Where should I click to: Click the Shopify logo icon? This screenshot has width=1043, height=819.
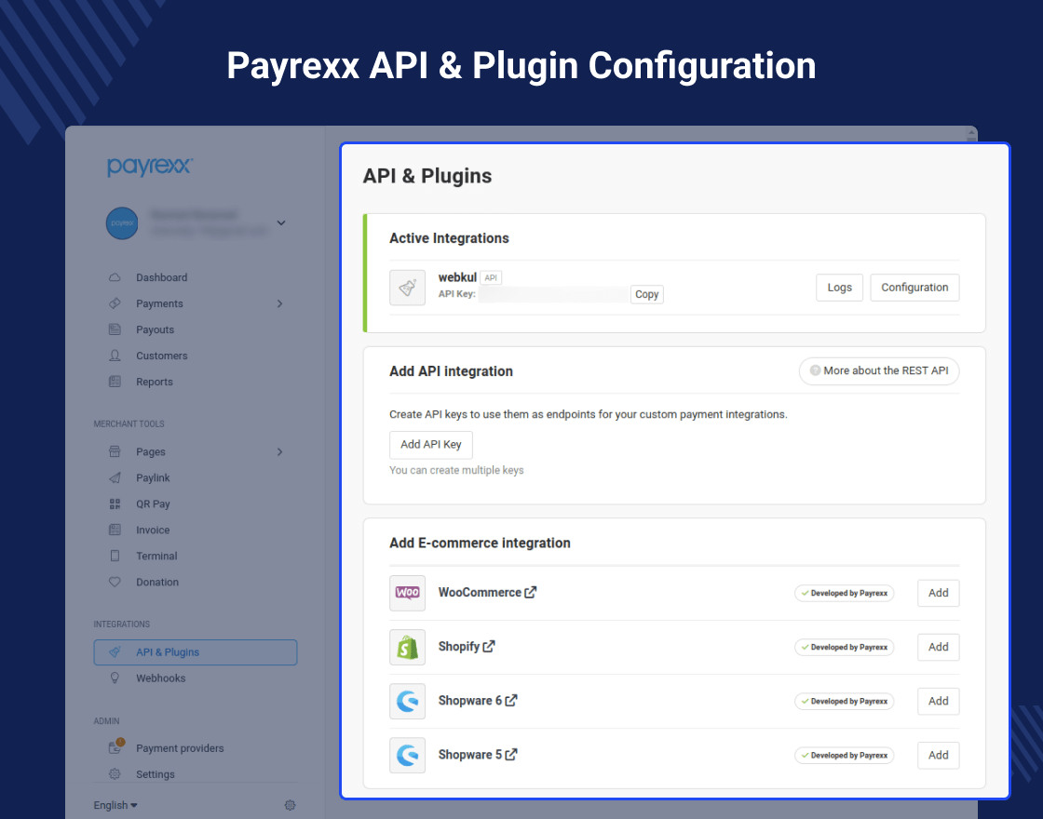click(407, 647)
